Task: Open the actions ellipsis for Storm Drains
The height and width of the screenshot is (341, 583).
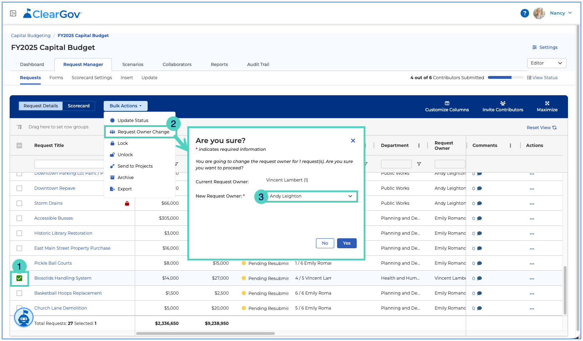Action: click(x=532, y=204)
